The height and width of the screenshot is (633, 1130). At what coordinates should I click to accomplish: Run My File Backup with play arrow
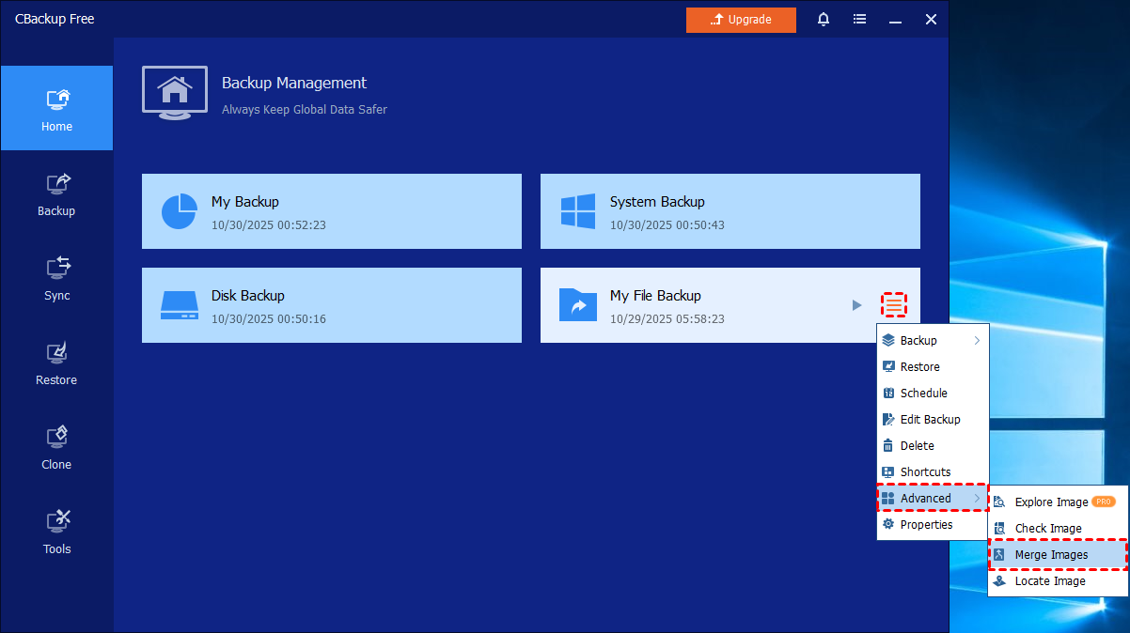click(856, 305)
